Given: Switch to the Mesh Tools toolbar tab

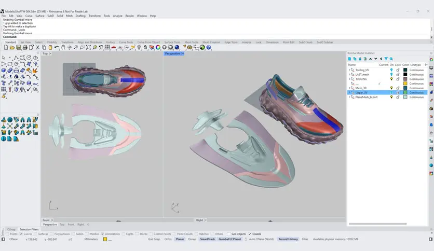Looking at the screenshot, I should [x=191, y=42].
